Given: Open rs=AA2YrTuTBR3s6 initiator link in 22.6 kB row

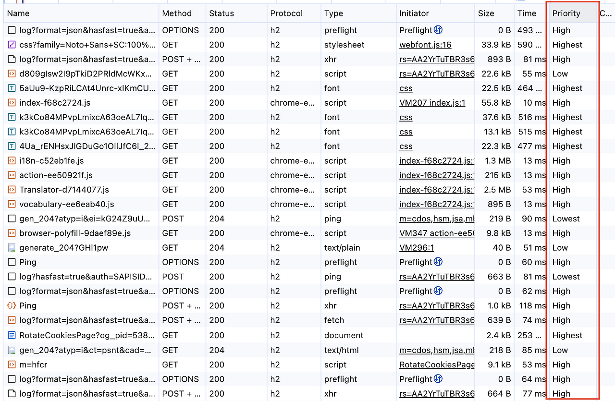Looking at the screenshot, I should click(437, 74).
